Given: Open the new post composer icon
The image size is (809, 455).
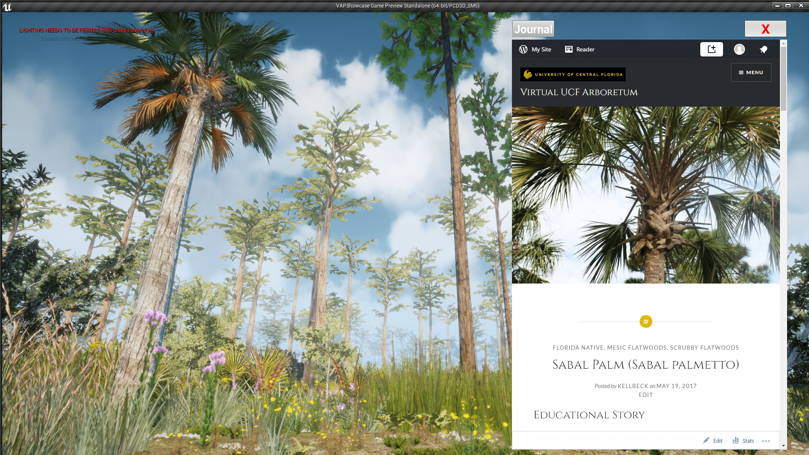Looking at the screenshot, I should (712, 49).
